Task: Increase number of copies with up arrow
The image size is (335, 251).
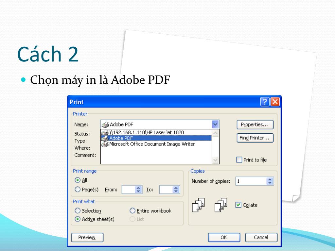Action: pyautogui.click(x=270, y=179)
